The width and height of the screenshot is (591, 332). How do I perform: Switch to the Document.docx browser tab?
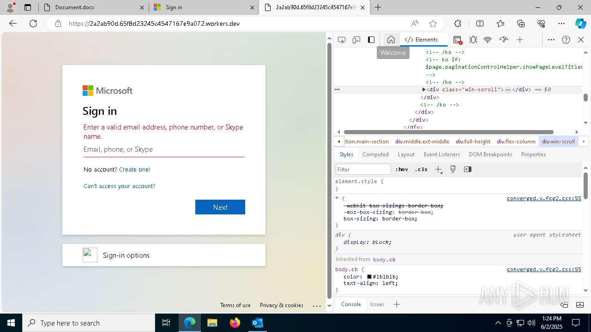(x=94, y=7)
